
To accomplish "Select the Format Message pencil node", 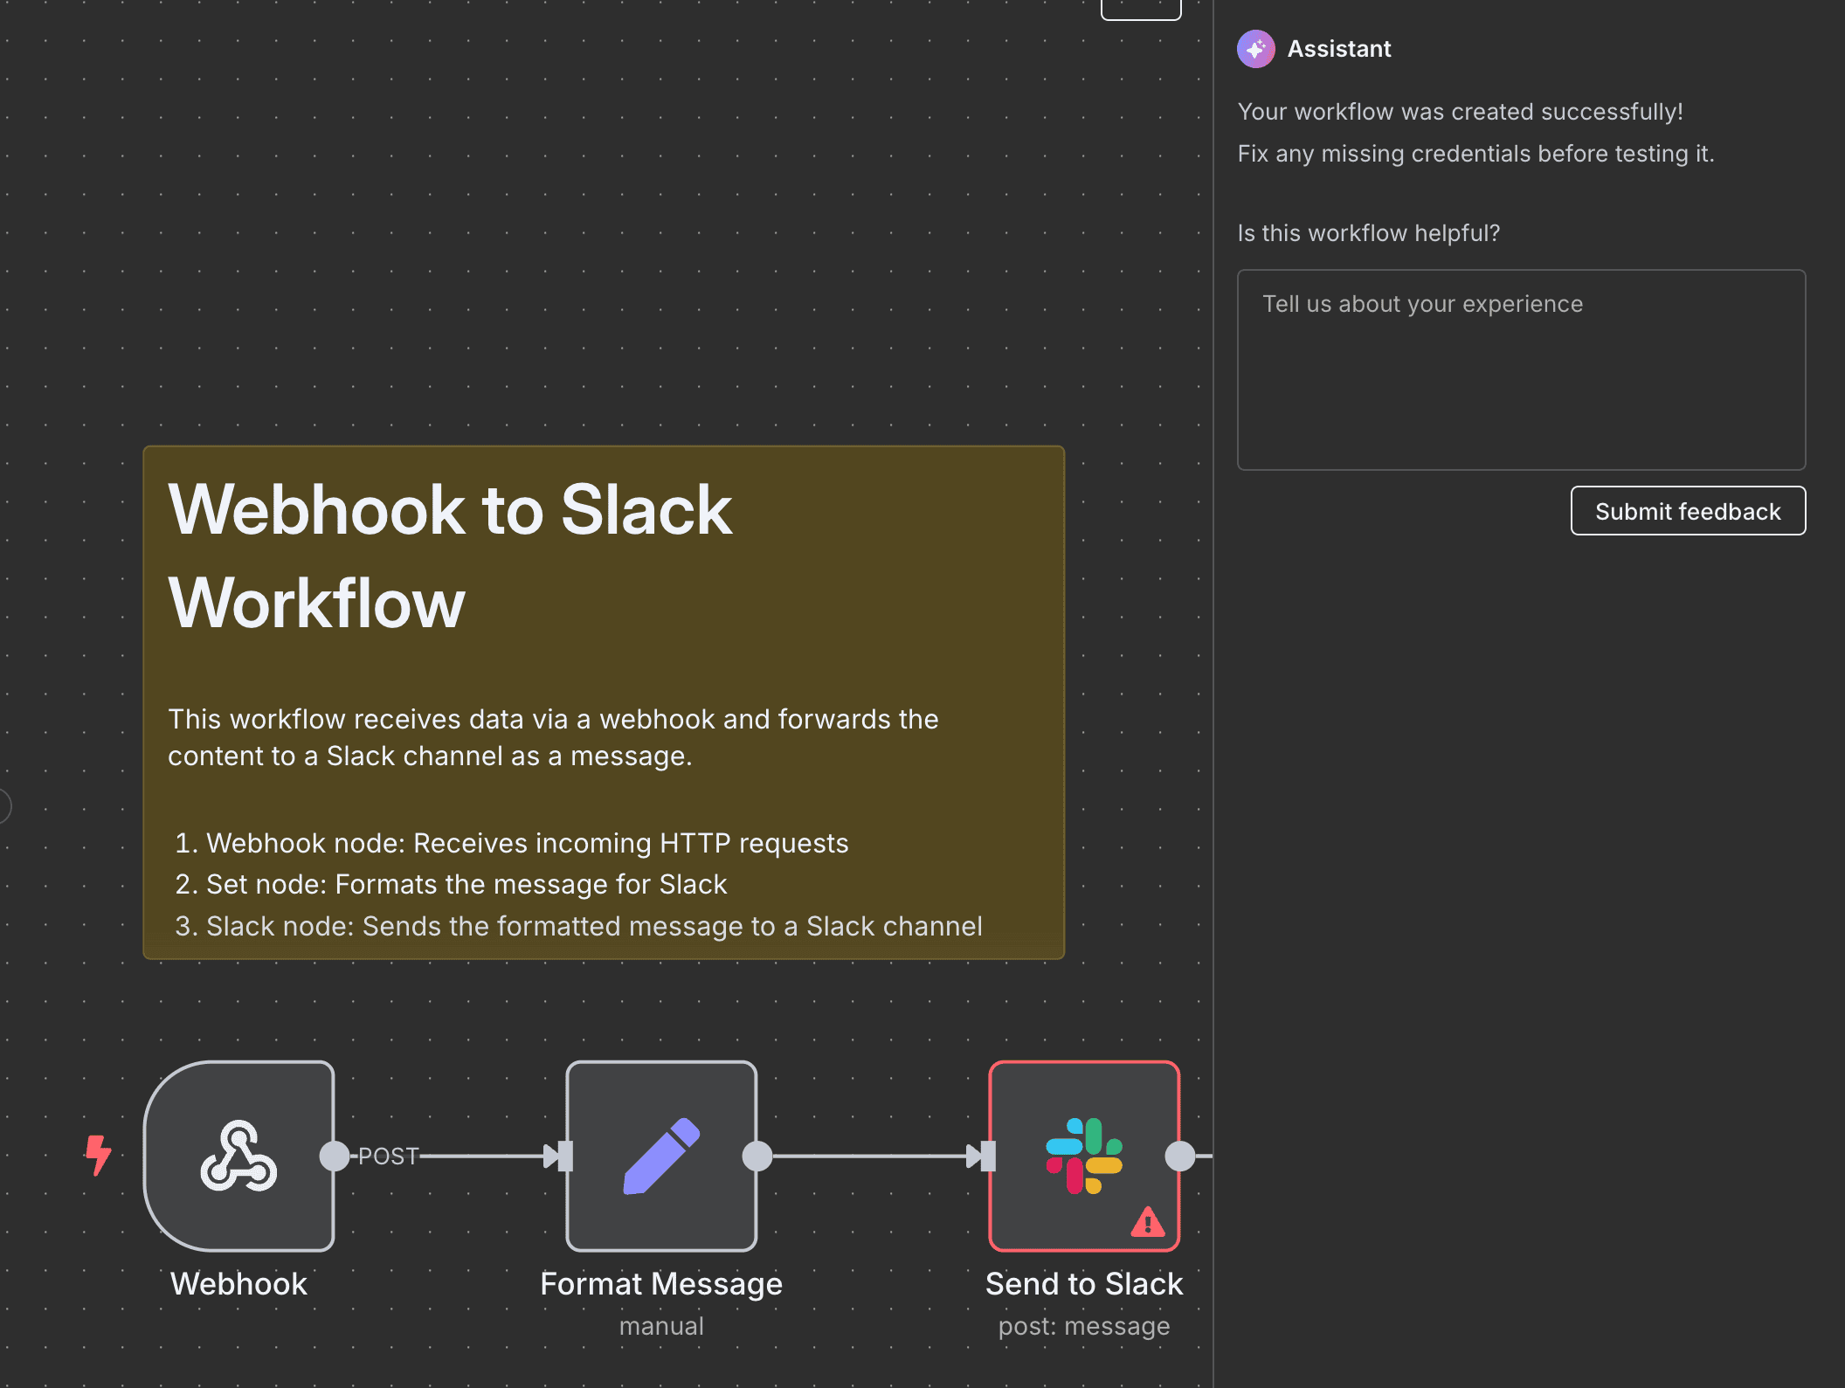I will (661, 1155).
